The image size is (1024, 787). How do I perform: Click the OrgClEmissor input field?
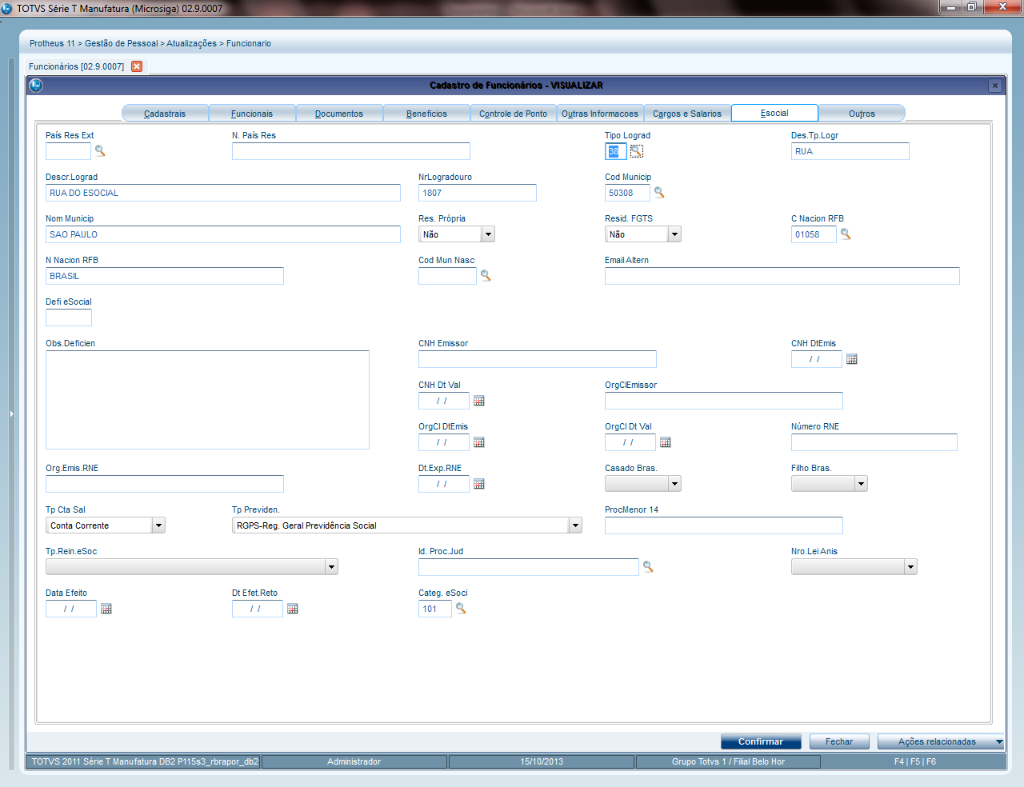point(724,401)
